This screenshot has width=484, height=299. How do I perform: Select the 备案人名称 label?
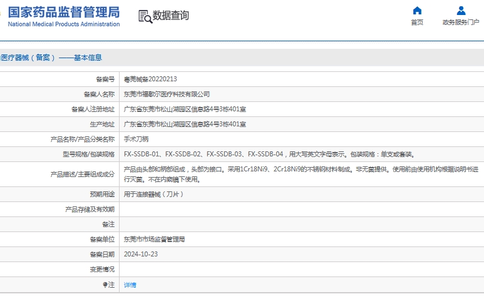99,94
